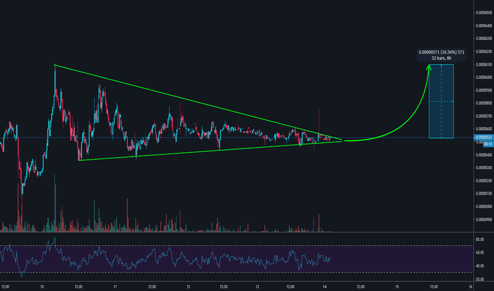The width and height of the screenshot is (494, 291).
Task: Click date 16 on the time axis
Action: [470, 287]
